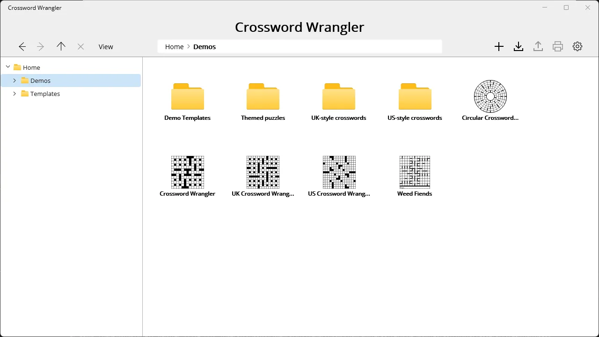This screenshot has width=599, height=337.
Task: Open the View menu
Action: [106, 47]
